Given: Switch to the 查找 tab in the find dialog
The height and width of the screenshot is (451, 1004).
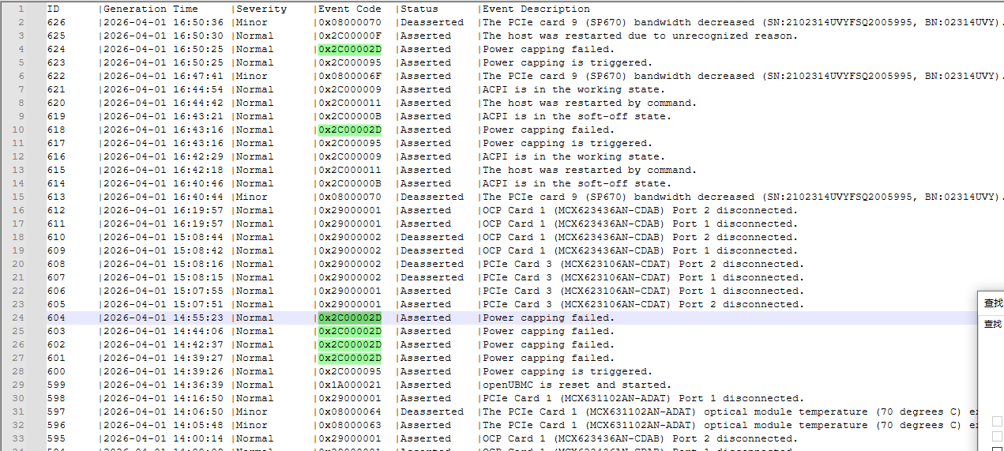Looking at the screenshot, I should (x=992, y=324).
